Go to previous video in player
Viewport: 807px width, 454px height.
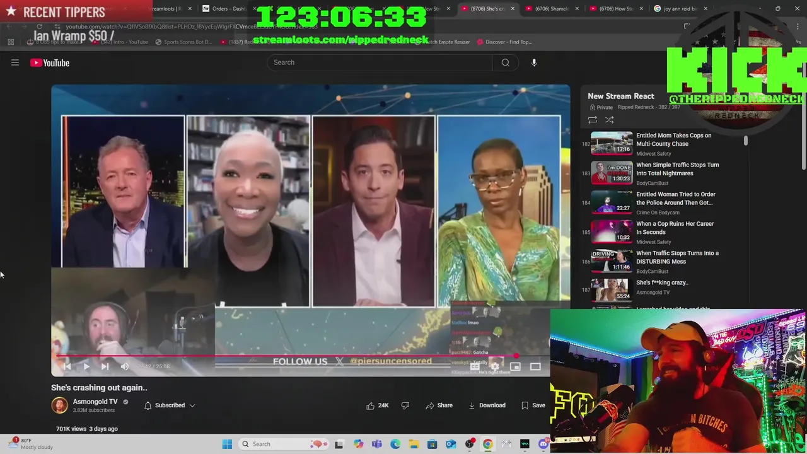(x=67, y=366)
